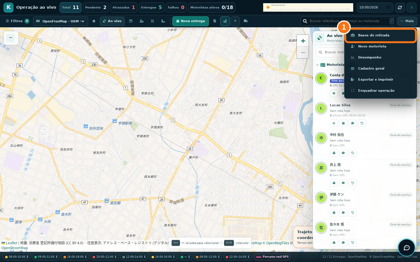Open the 10/30/2026 date picker
Screen dimensions: 420x262
(x=375, y=7)
